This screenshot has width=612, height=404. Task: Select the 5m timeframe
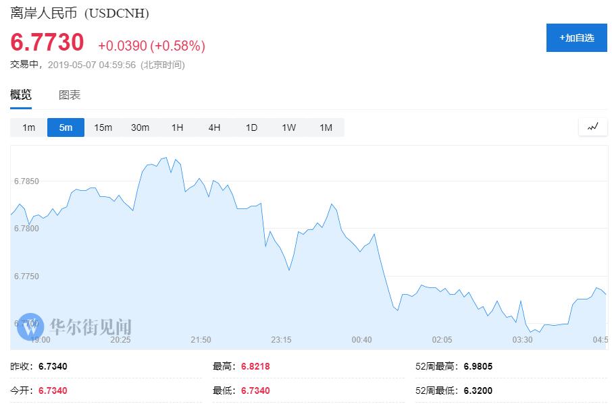pos(66,127)
